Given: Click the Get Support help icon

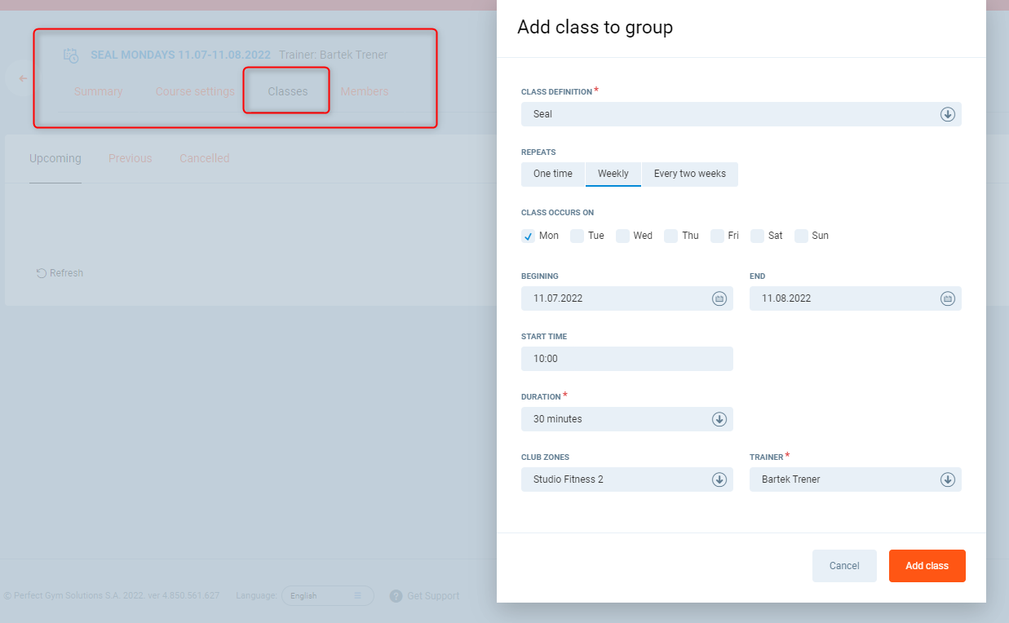Looking at the screenshot, I should pos(396,596).
